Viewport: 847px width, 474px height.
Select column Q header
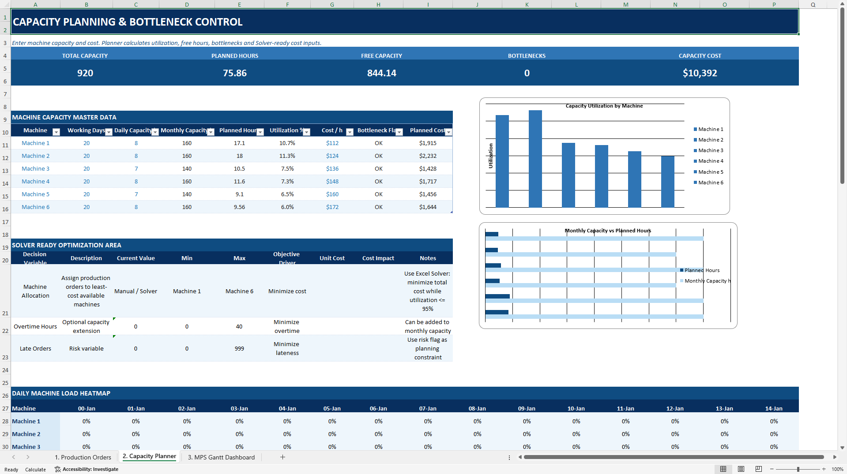point(813,4)
